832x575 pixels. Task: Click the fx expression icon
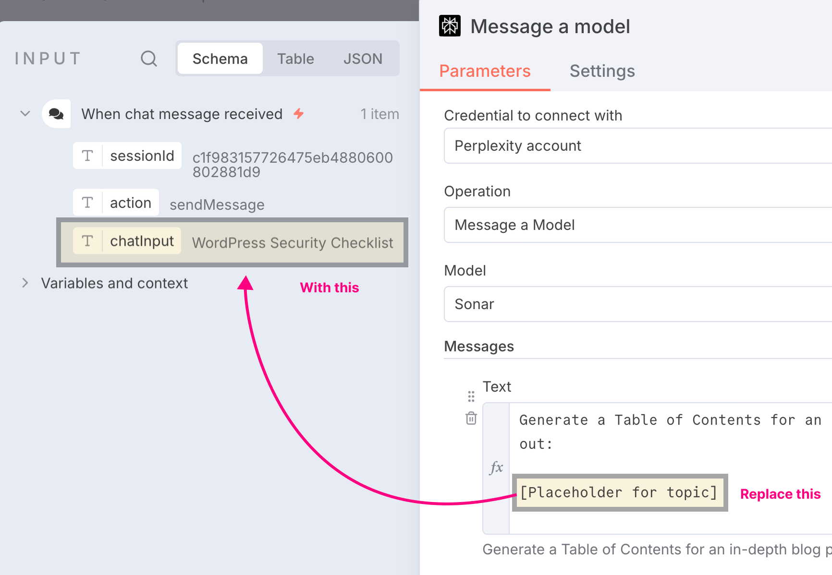click(496, 467)
